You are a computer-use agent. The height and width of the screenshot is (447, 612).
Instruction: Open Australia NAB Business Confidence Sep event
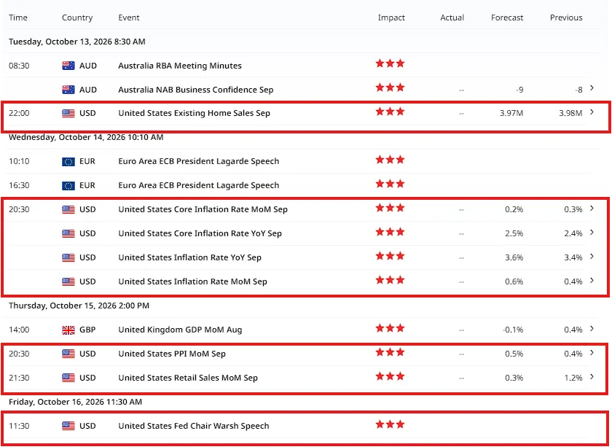click(x=195, y=90)
